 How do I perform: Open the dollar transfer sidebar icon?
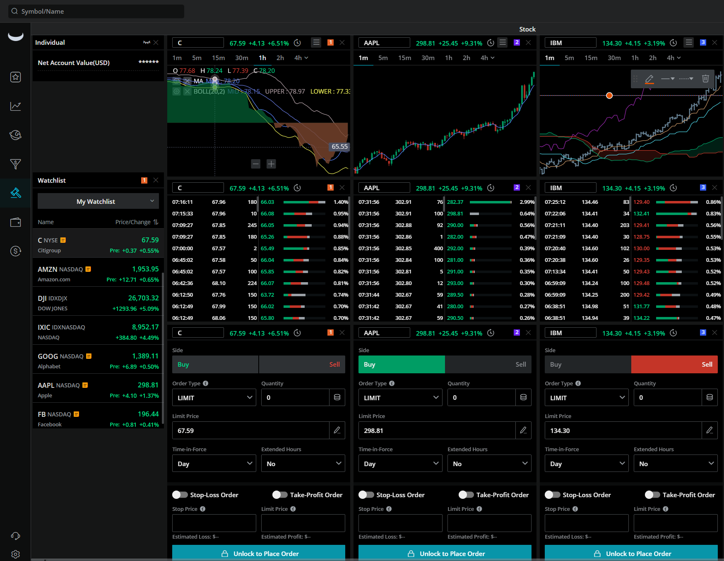(15, 251)
